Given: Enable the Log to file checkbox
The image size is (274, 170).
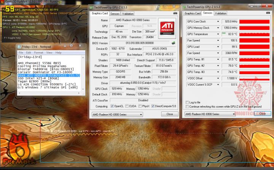Looking at the screenshot, I should point(187,102).
